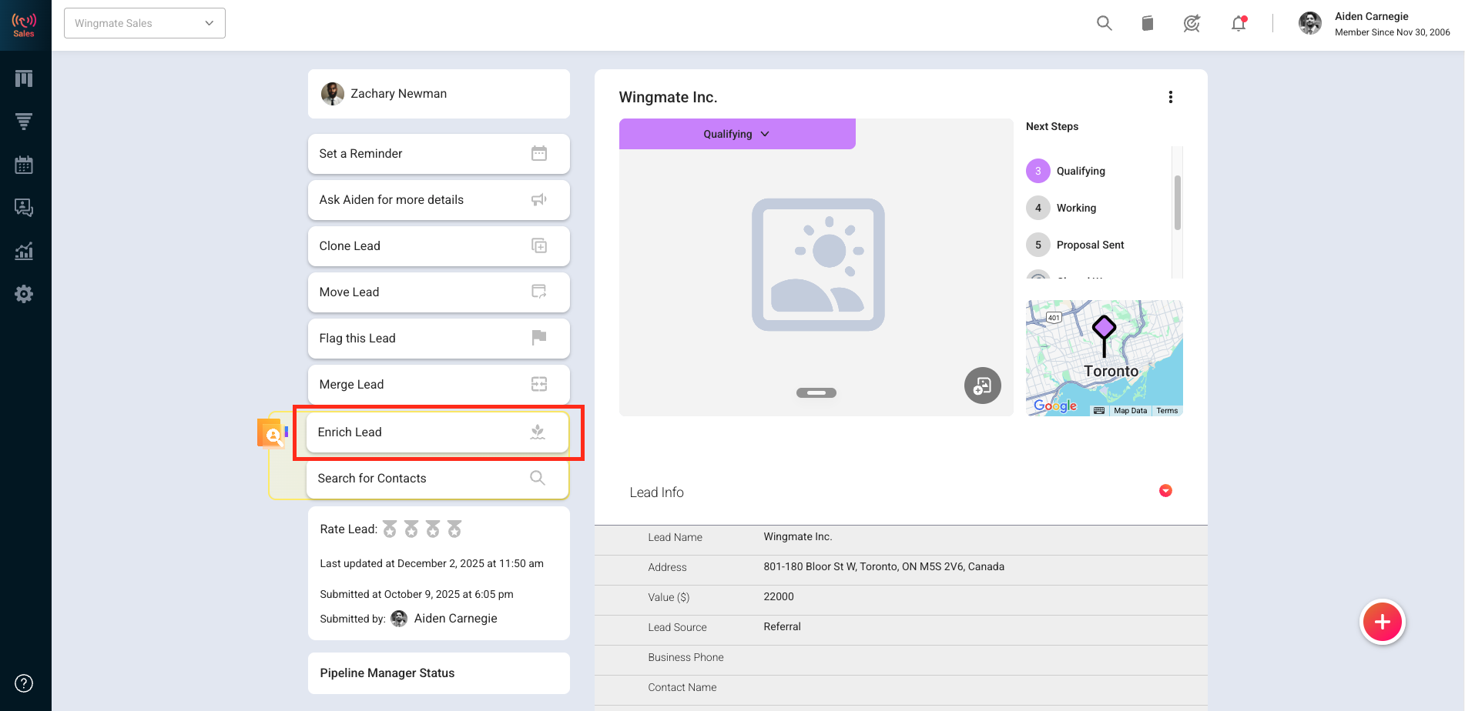Image resolution: width=1465 pixels, height=711 pixels.
Task: Click Aiden Carnegie's profile avatar
Action: [1310, 23]
